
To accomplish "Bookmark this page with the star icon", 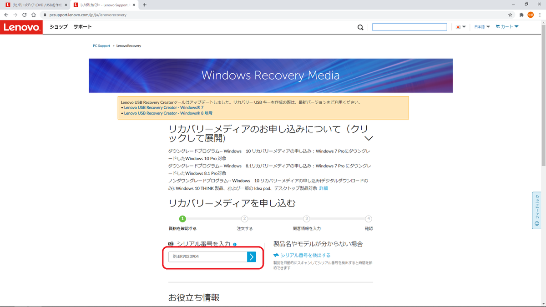I will tap(510, 15).
